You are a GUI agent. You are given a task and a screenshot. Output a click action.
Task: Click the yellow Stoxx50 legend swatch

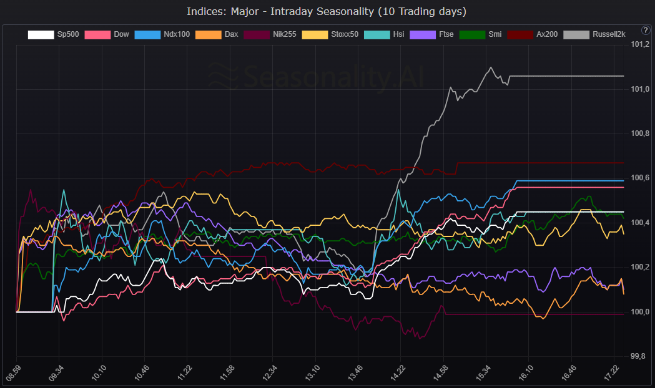tap(315, 35)
